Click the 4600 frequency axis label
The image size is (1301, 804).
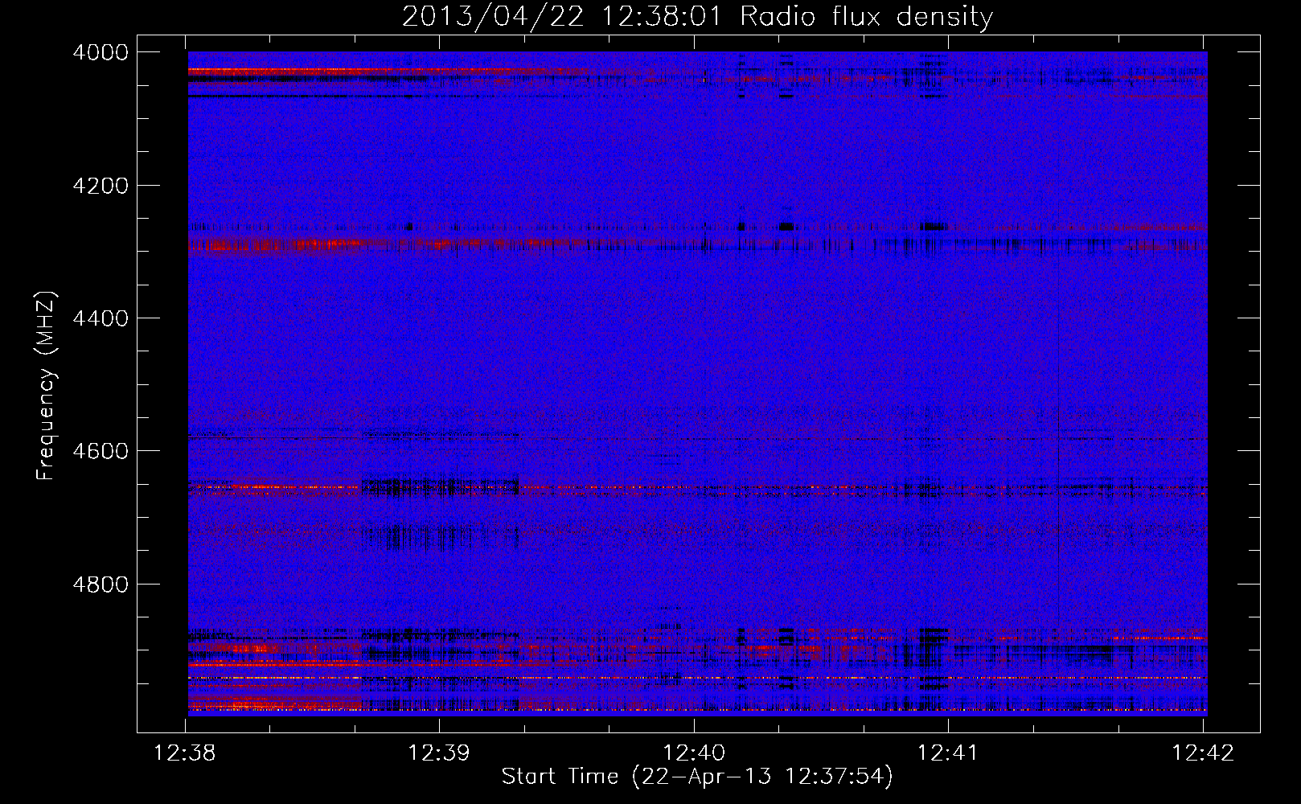101,451
